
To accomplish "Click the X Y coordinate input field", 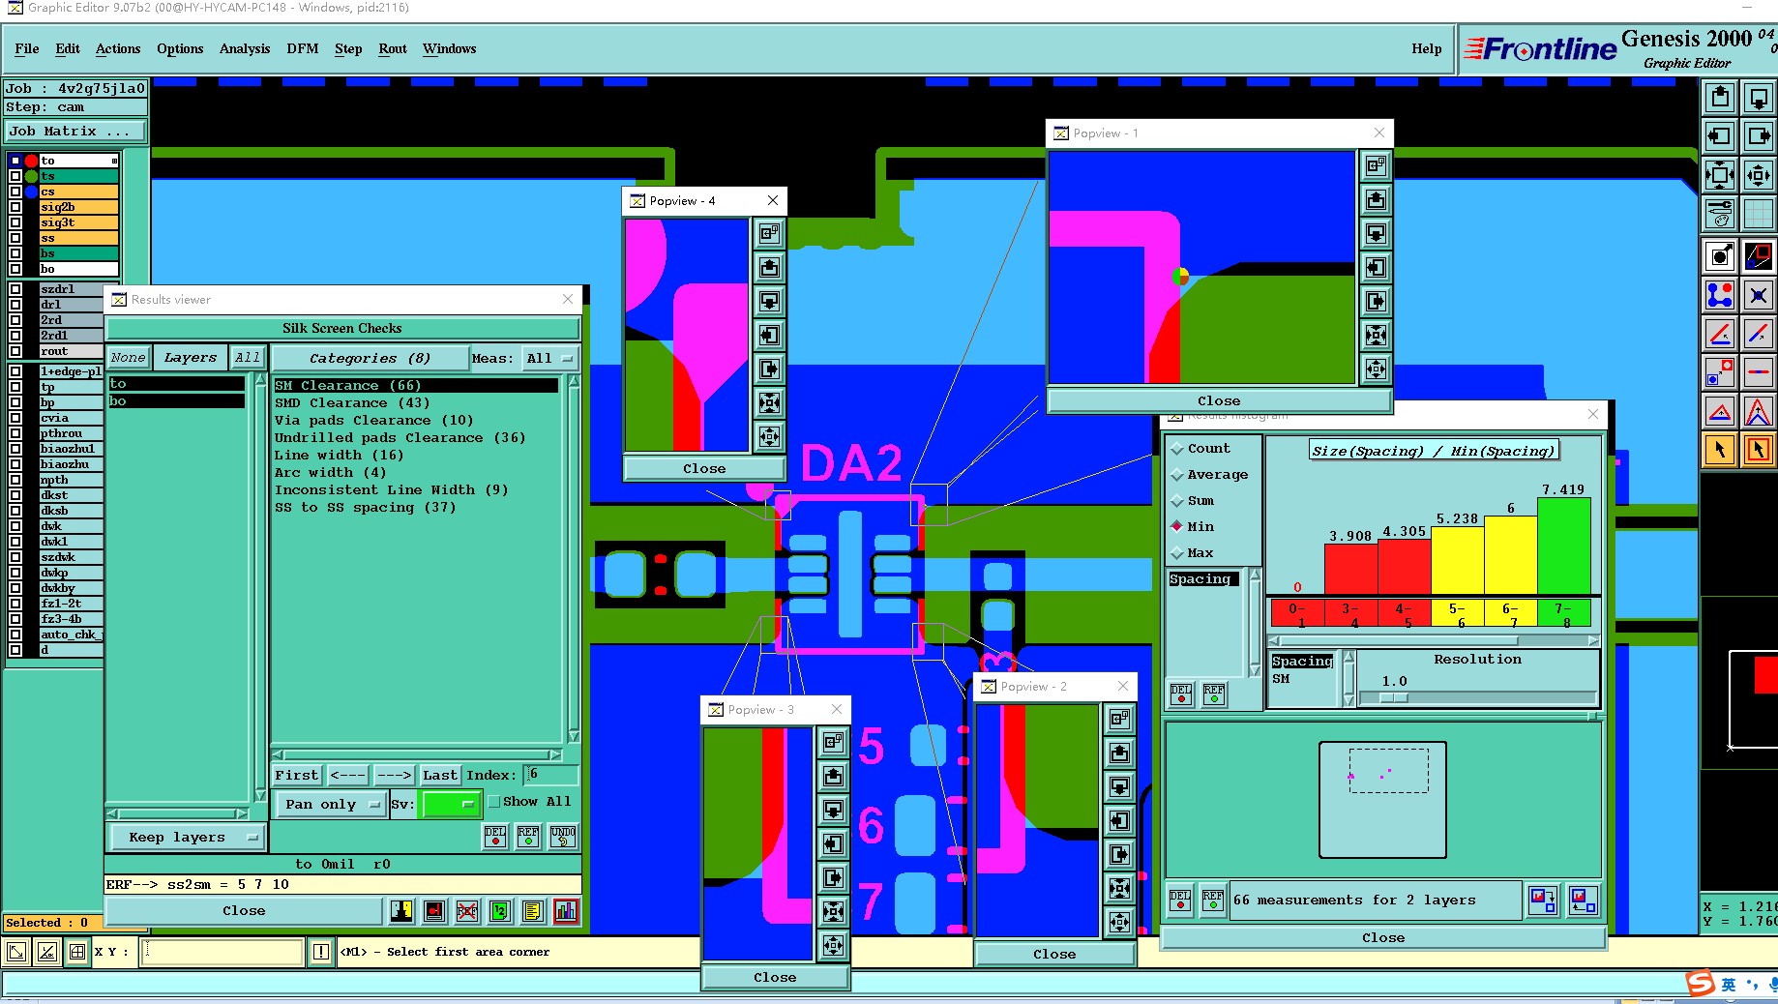I will tap(222, 952).
